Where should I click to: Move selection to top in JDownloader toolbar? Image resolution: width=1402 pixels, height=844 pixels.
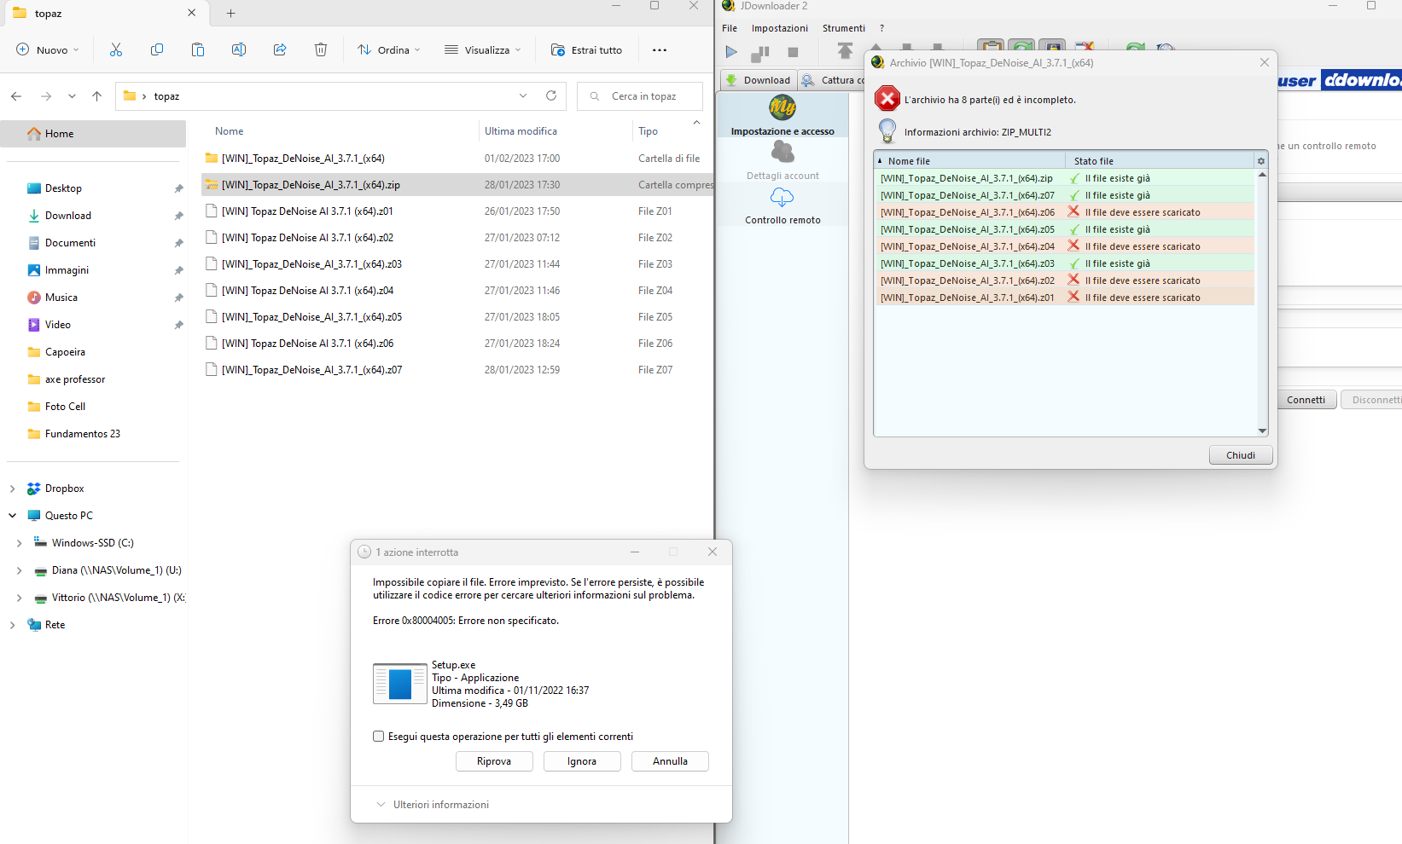tap(845, 51)
